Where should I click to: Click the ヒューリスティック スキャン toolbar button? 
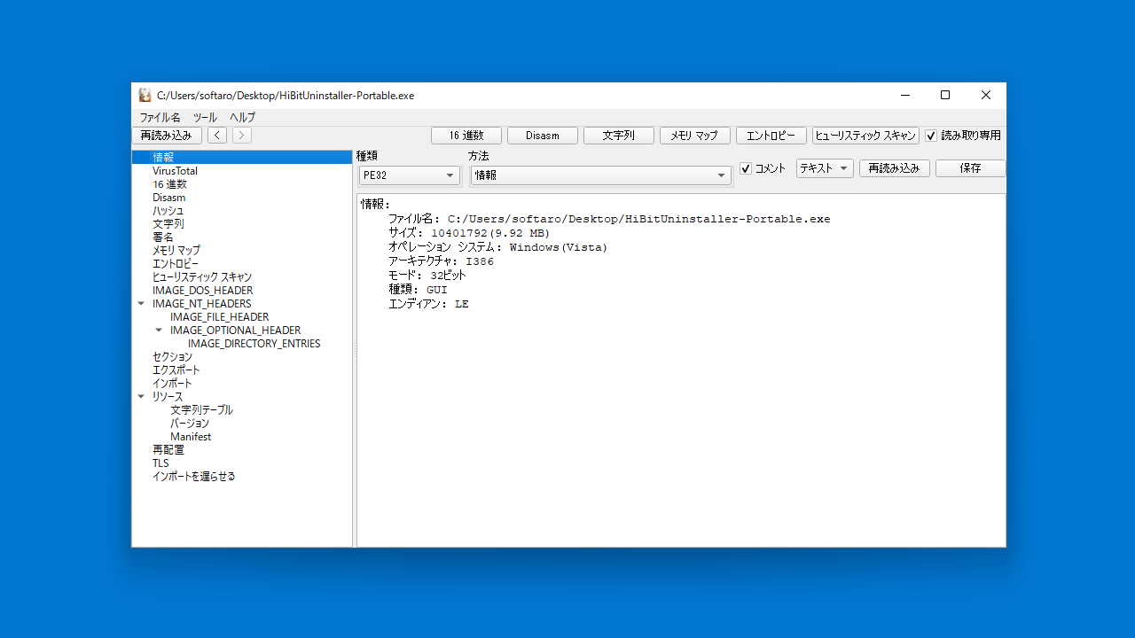865,136
